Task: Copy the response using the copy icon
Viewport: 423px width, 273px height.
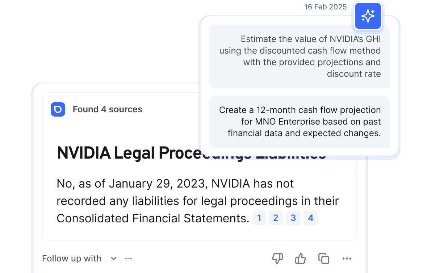Action: (323, 259)
